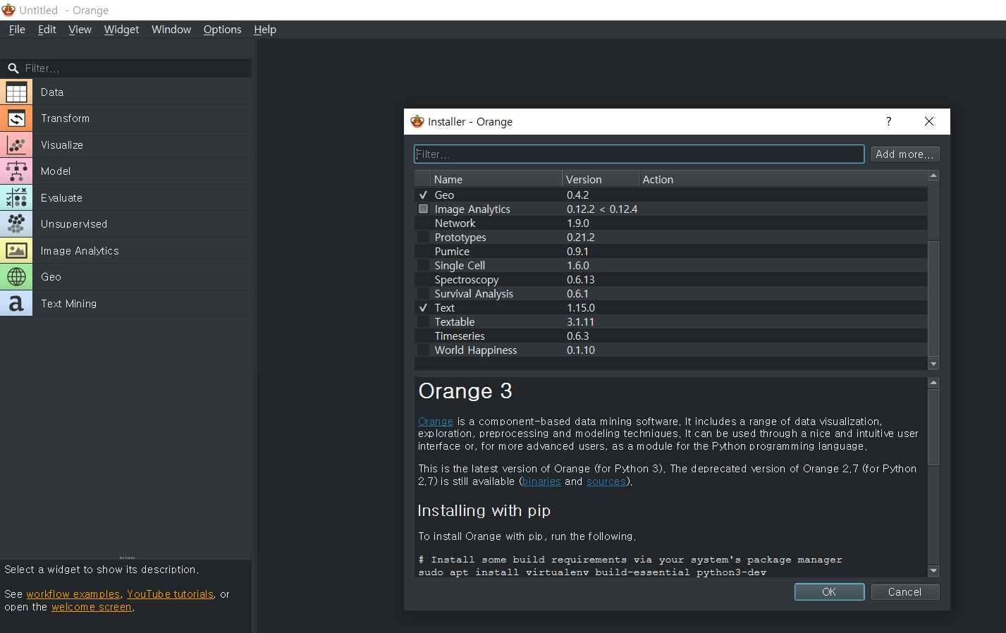Image resolution: width=1006 pixels, height=633 pixels.
Task: Open the welcome screen link
Action: coord(92,607)
